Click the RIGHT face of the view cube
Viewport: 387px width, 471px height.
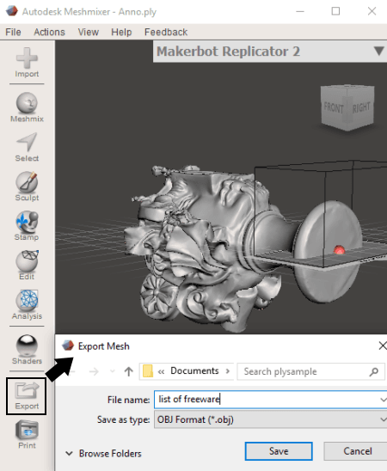[x=361, y=107]
